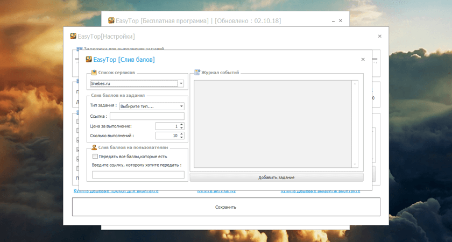Image resolution: width=452 pixels, height=242 pixels.
Task: Open the Snebes.ru services dropdown
Action: tap(181, 83)
